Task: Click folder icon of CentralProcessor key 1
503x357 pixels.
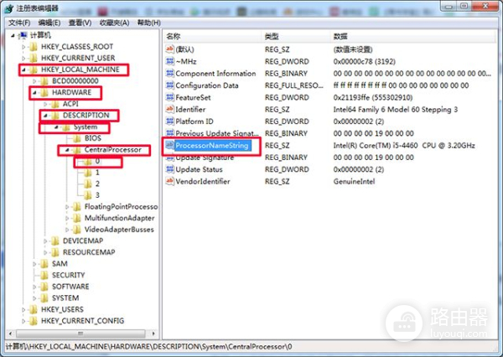Action: pyautogui.click(x=88, y=173)
